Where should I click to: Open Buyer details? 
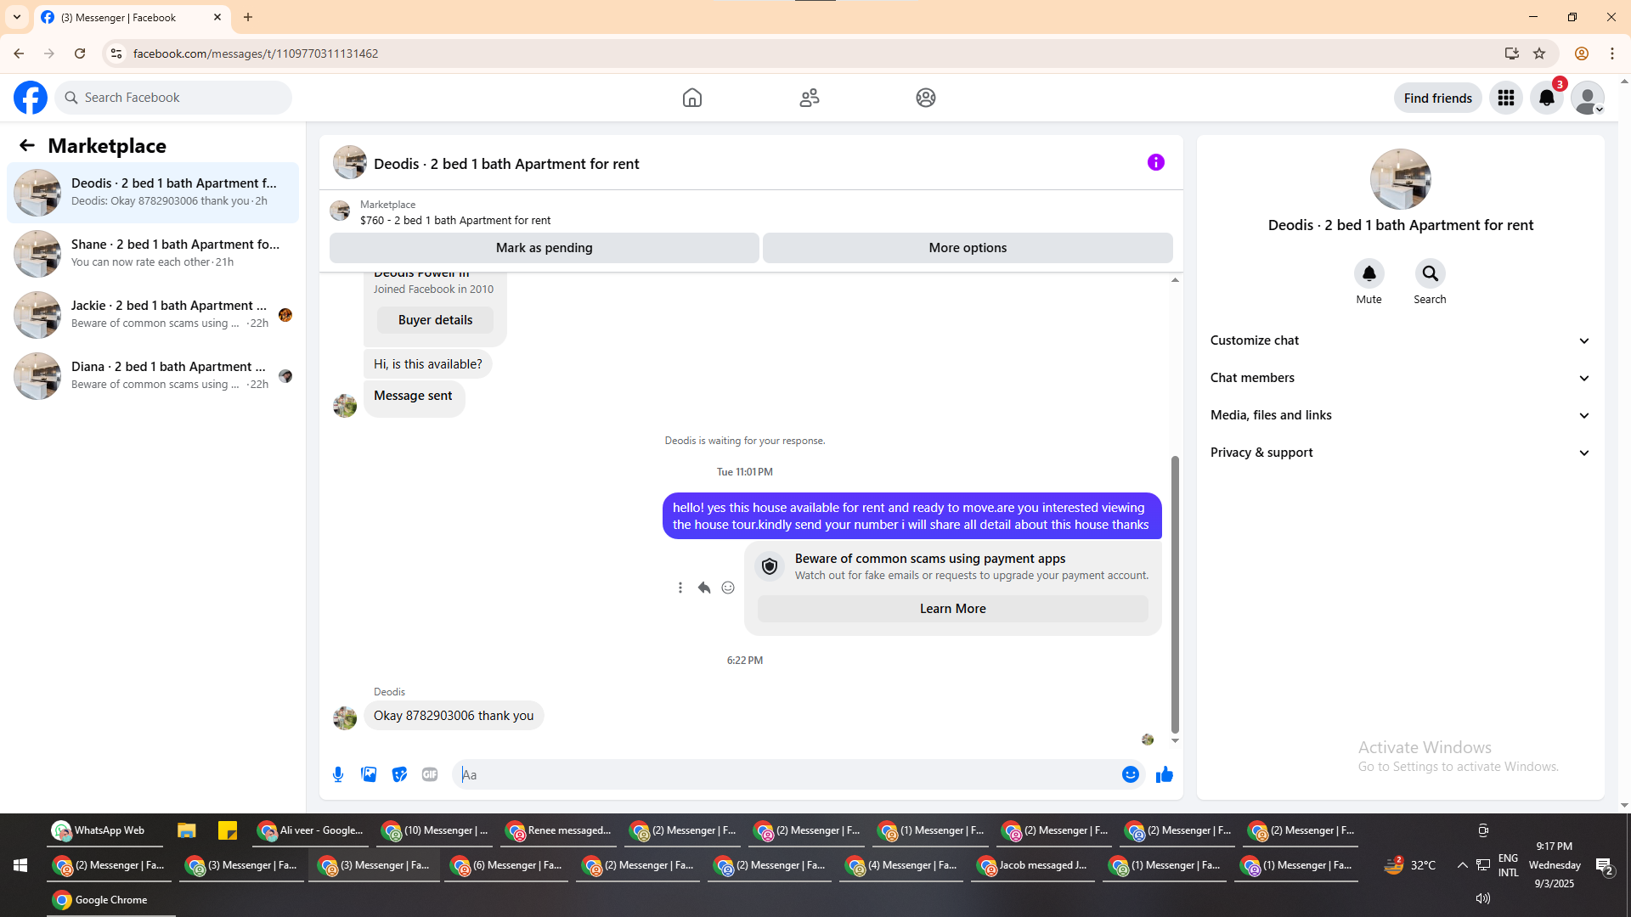435,320
